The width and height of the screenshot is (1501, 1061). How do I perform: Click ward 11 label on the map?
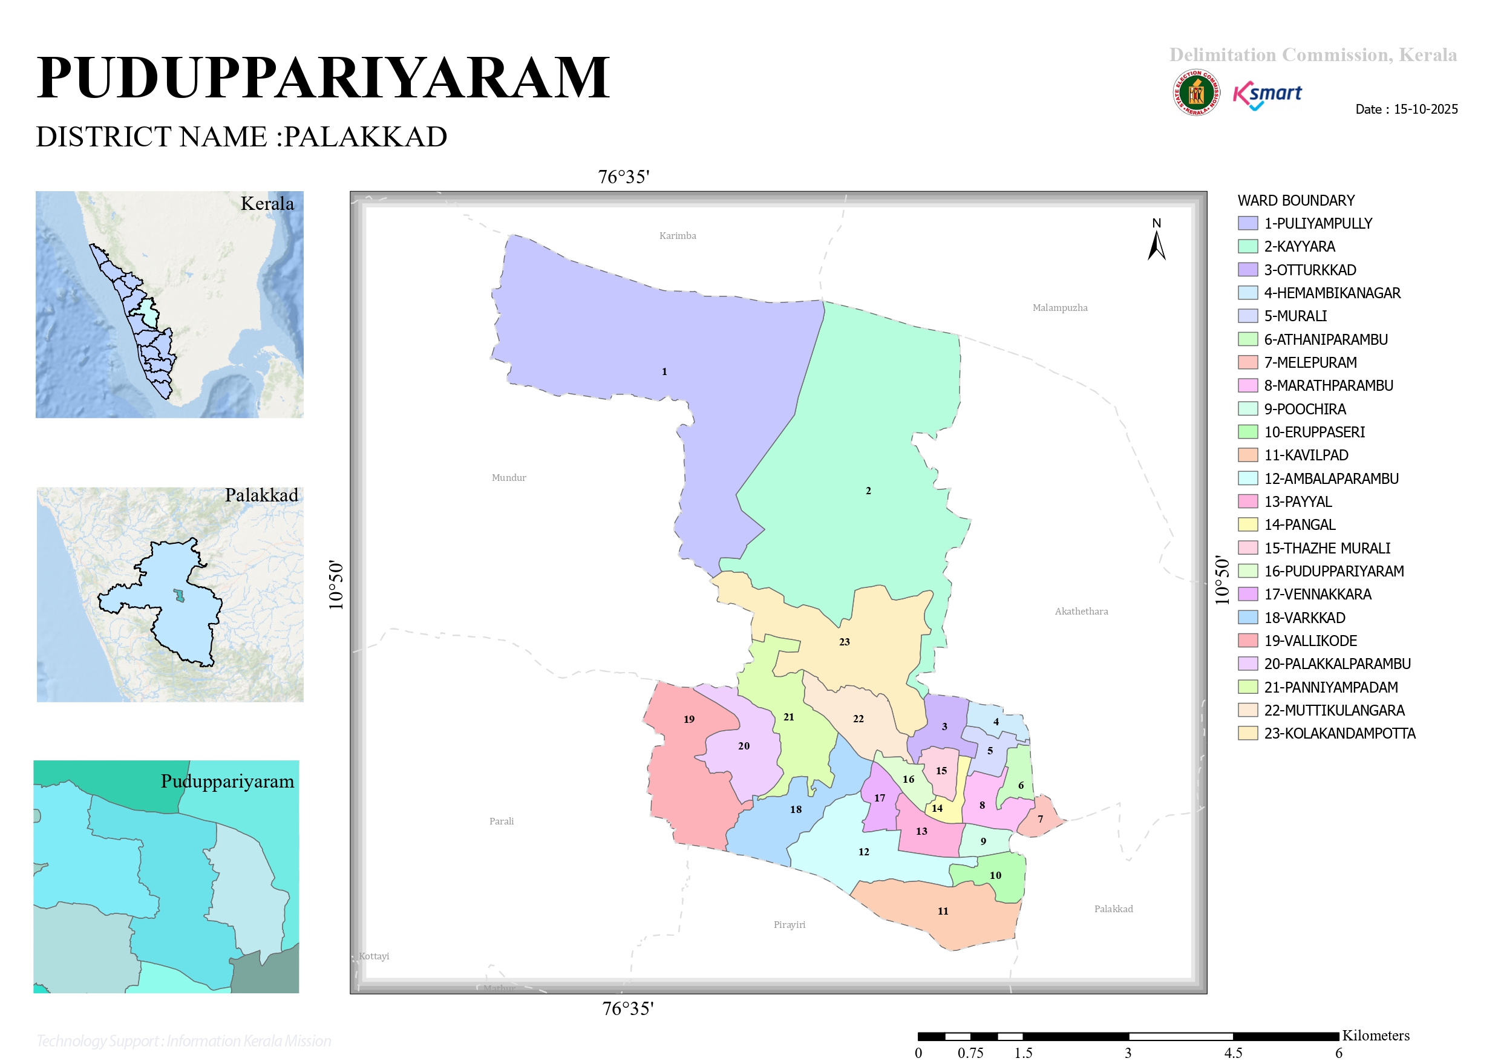(x=943, y=912)
